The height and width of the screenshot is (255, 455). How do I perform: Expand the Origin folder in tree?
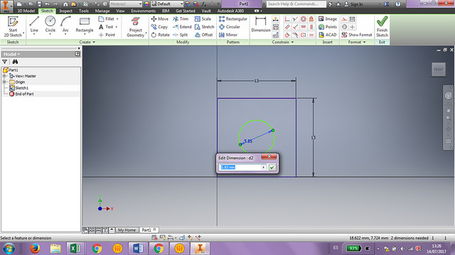coord(4,82)
